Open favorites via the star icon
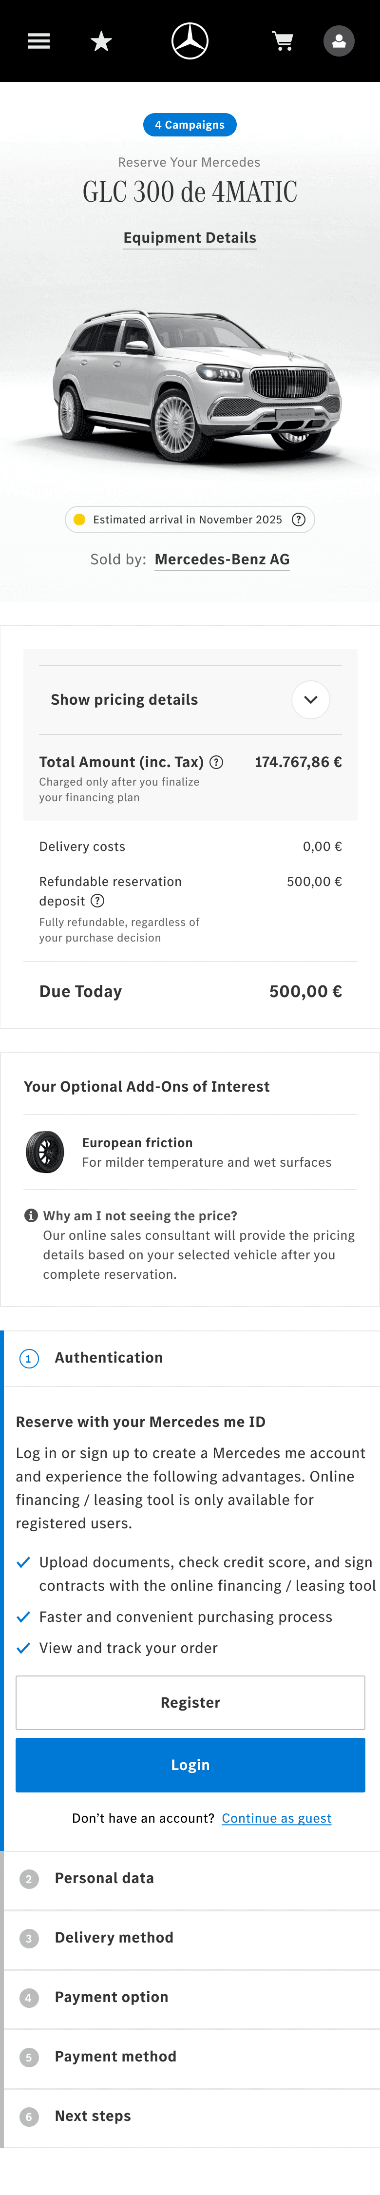This screenshot has width=380, height=2195. tap(101, 41)
